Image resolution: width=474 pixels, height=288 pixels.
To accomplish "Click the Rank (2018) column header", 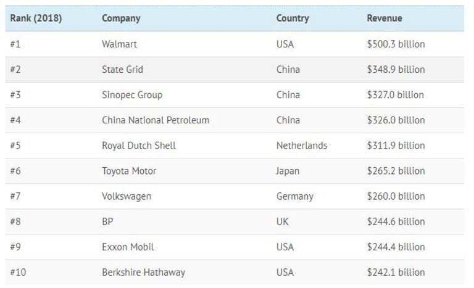I will [x=35, y=19].
